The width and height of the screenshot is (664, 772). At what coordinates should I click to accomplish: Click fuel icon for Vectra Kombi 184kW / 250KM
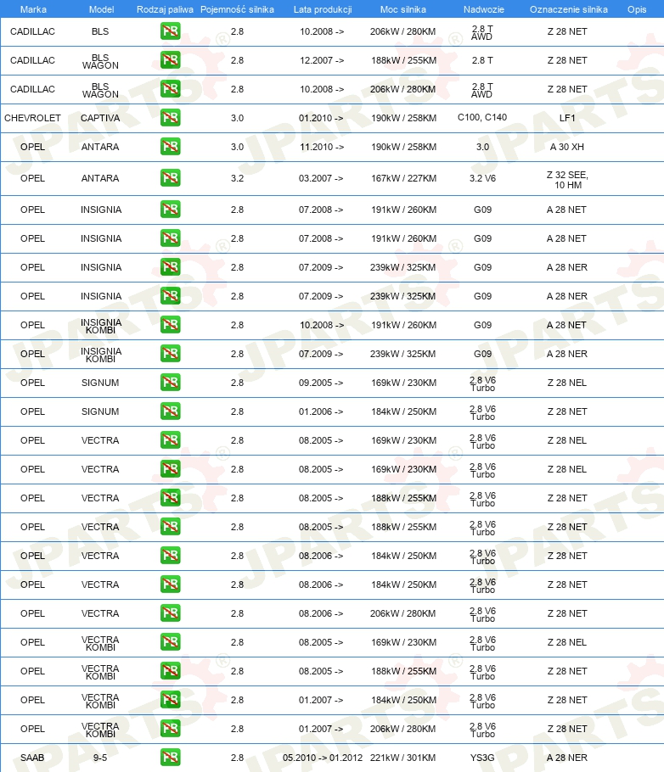pyautogui.click(x=170, y=700)
